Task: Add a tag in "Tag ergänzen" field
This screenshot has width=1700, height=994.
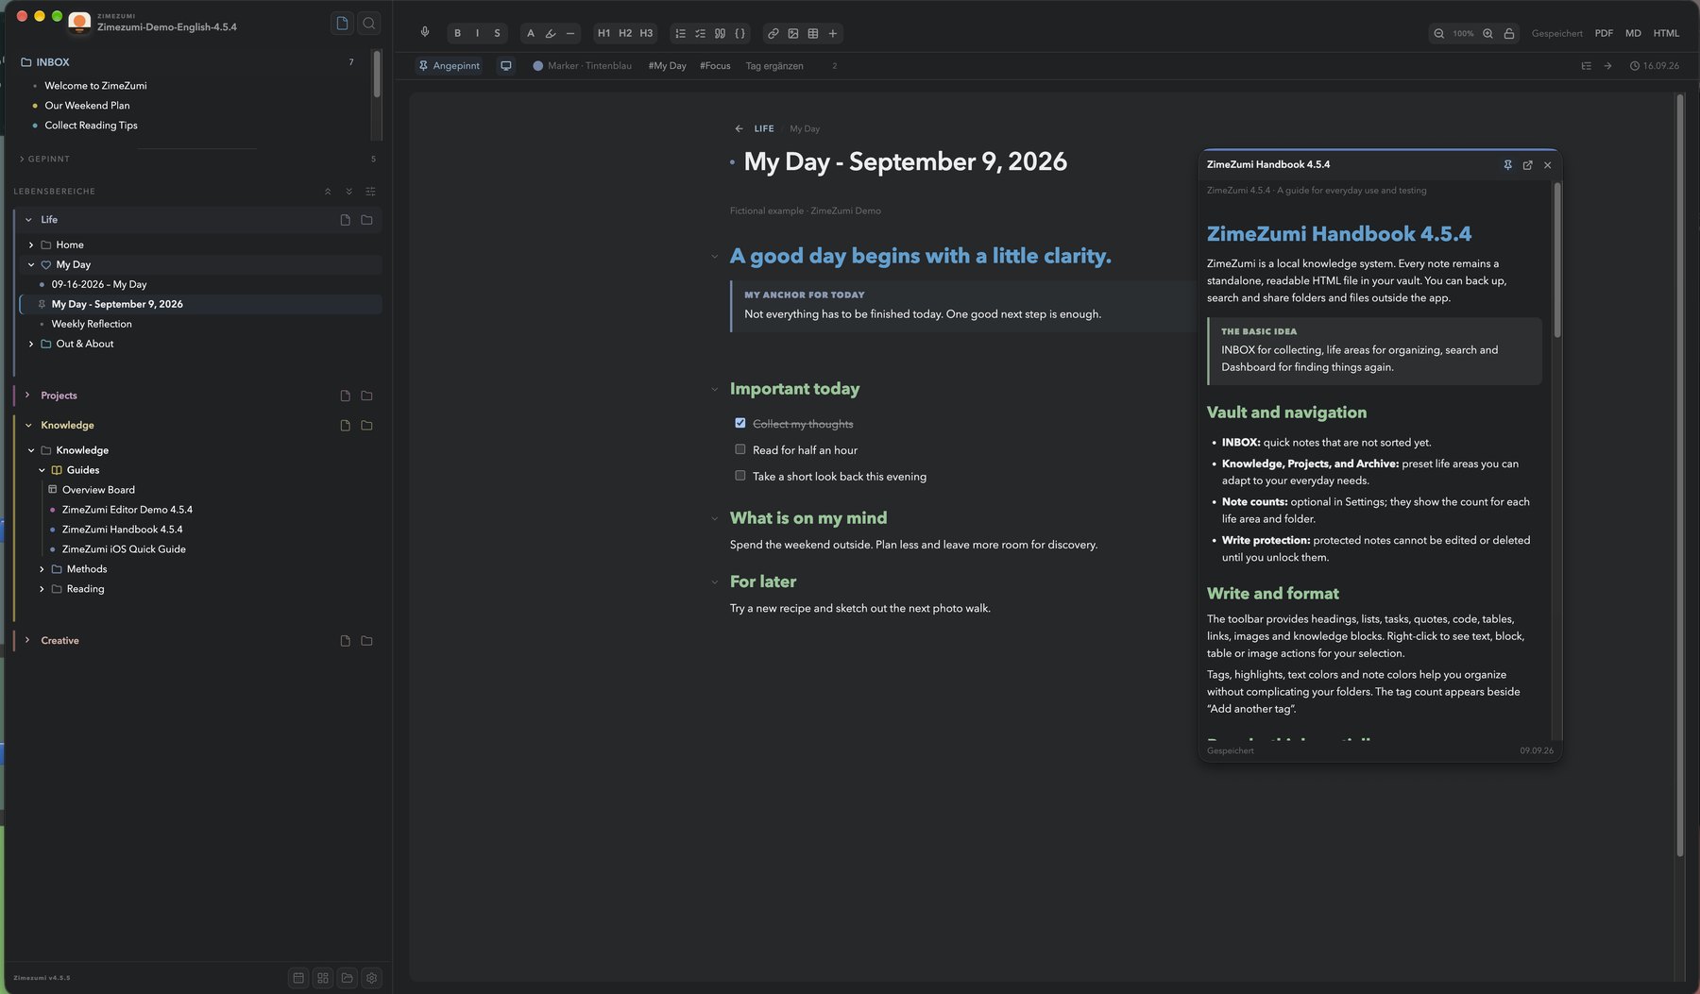Action: click(x=774, y=66)
